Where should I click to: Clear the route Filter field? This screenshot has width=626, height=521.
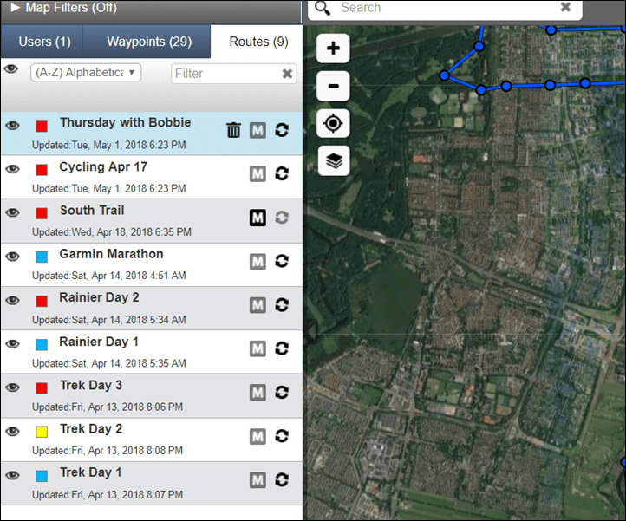click(x=287, y=74)
